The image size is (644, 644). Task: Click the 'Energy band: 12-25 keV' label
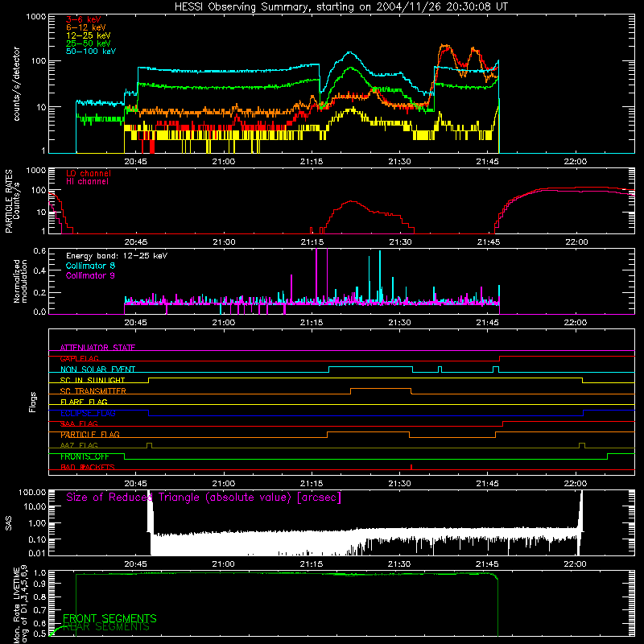(x=117, y=256)
